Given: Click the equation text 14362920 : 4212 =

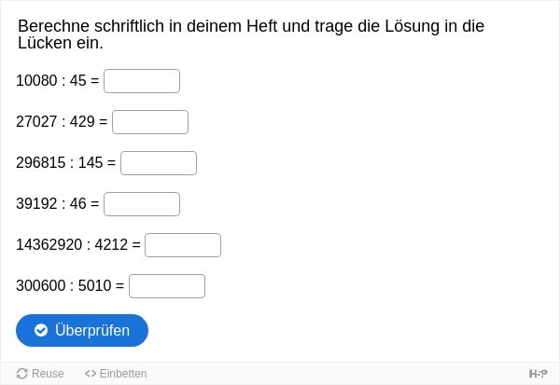Looking at the screenshot, I should (x=78, y=245).
